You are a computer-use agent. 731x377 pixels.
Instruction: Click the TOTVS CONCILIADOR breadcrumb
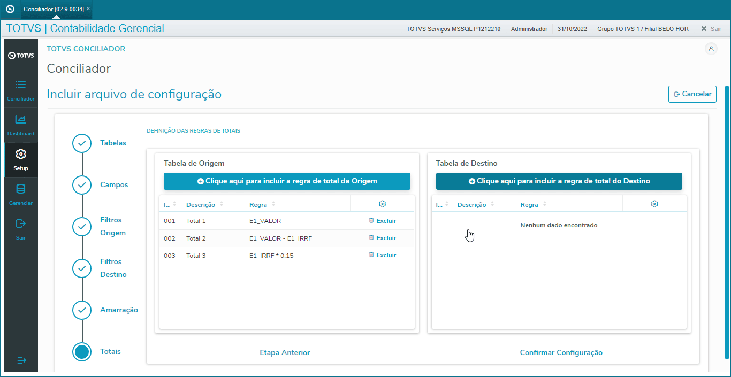click(86, 49)
